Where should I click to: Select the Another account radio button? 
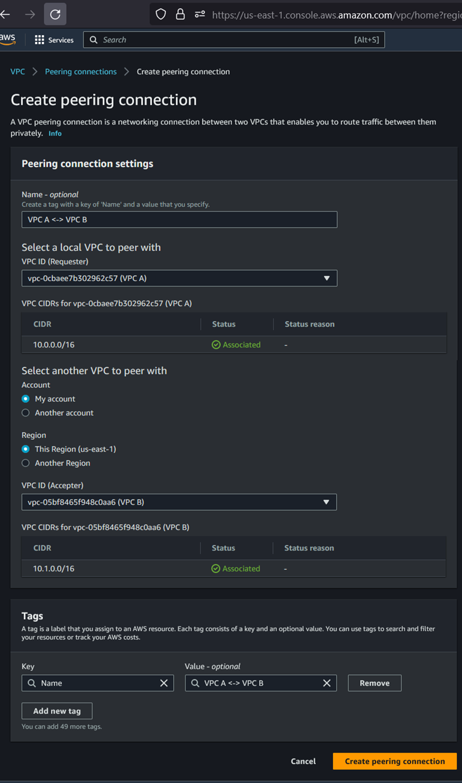tap(26, 413)
